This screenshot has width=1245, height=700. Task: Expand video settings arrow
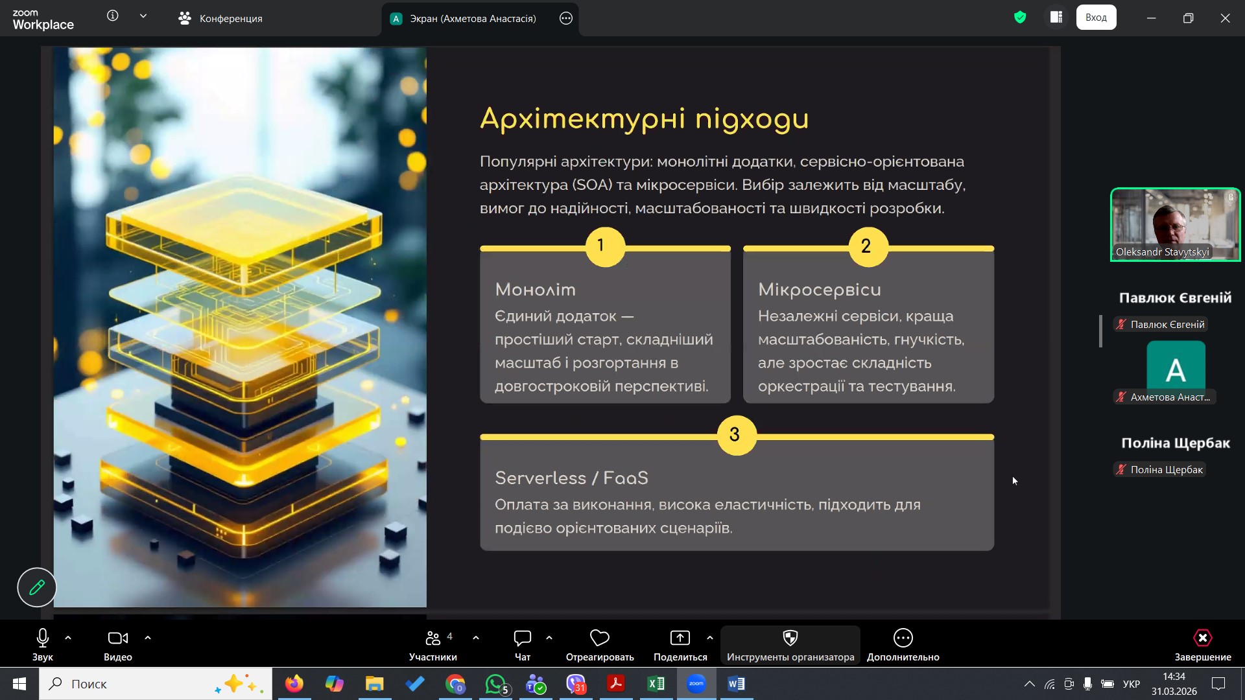click(148, 638)
